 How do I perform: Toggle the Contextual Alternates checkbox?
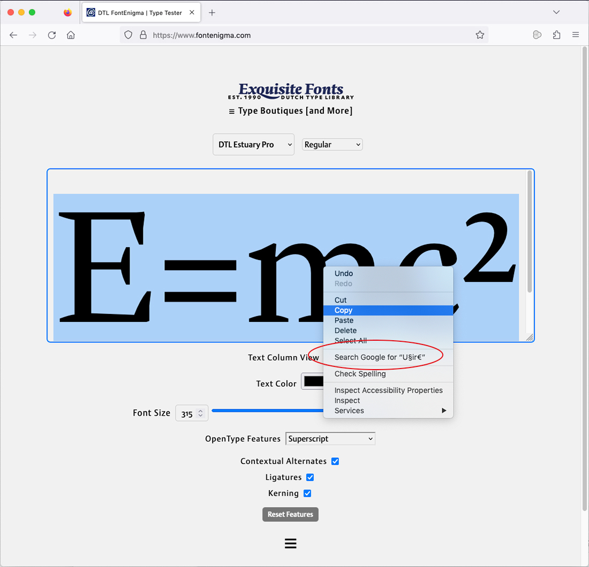pos(335,461)
